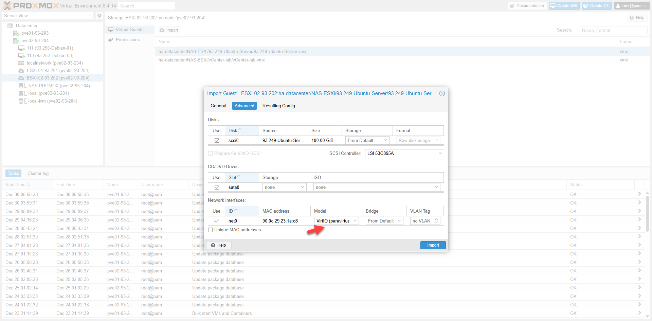Uncheck the net0 interface Use checkbox

tap(217, 221)
